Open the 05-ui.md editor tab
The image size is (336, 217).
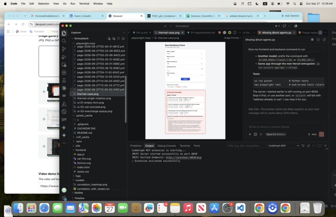coord(142,32)
